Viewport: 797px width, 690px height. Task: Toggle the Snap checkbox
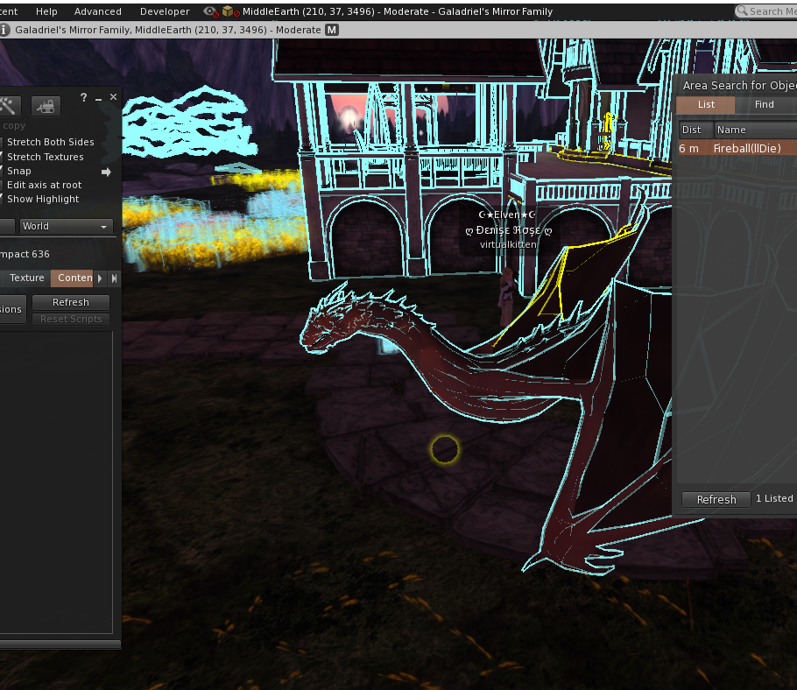pos(1,171)
